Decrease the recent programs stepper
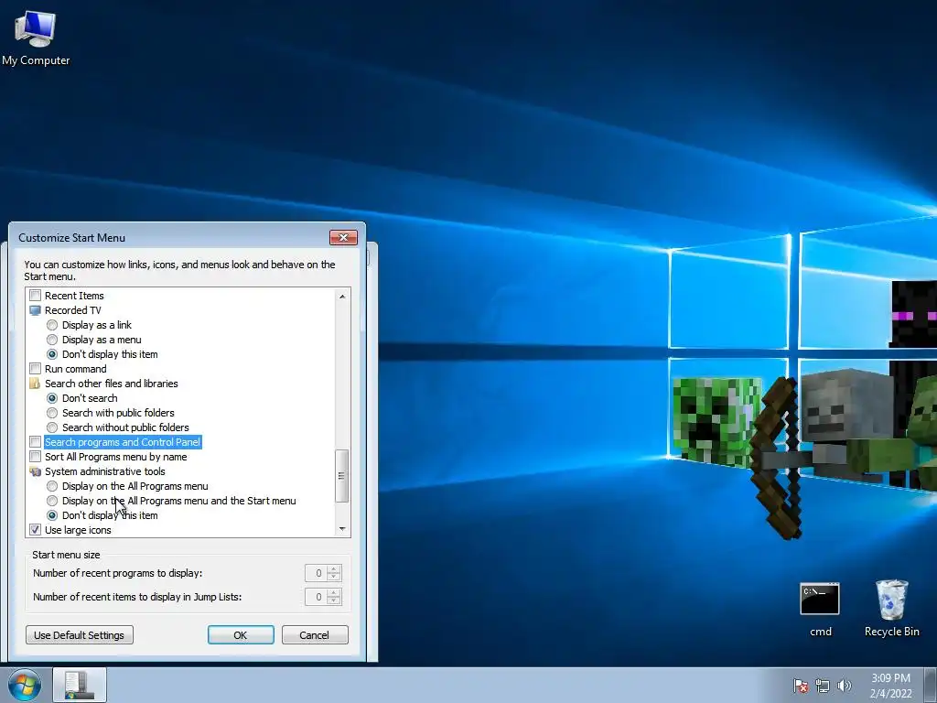 334,578
